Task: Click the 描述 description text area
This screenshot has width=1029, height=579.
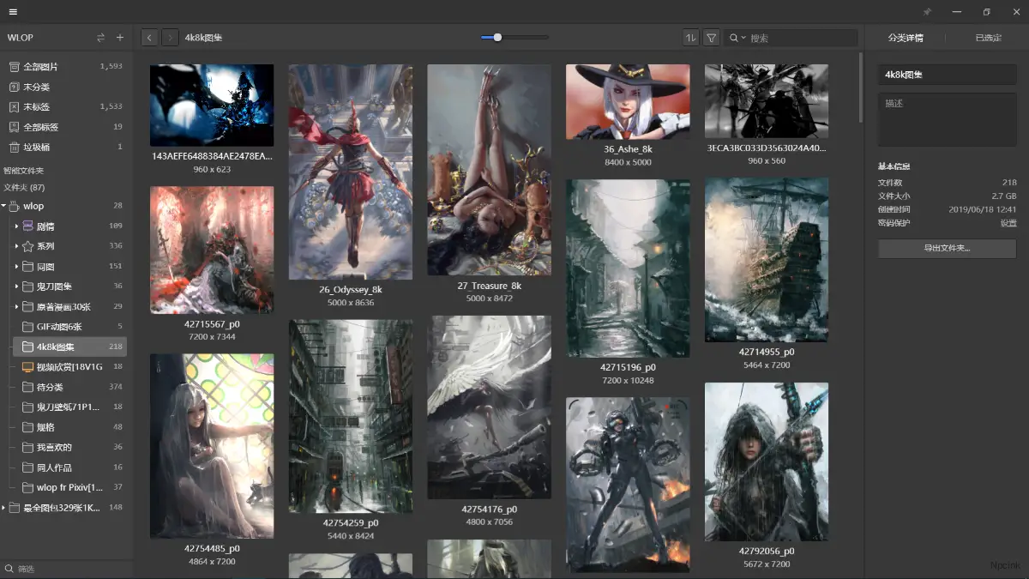Action: tap(947, 120)
